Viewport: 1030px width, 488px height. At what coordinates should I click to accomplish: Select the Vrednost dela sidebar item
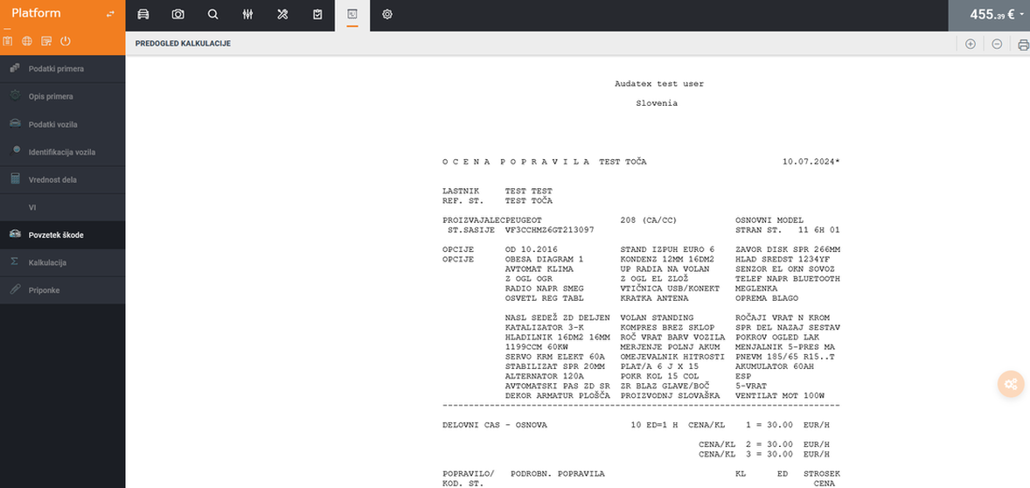[x=52, y=179]
